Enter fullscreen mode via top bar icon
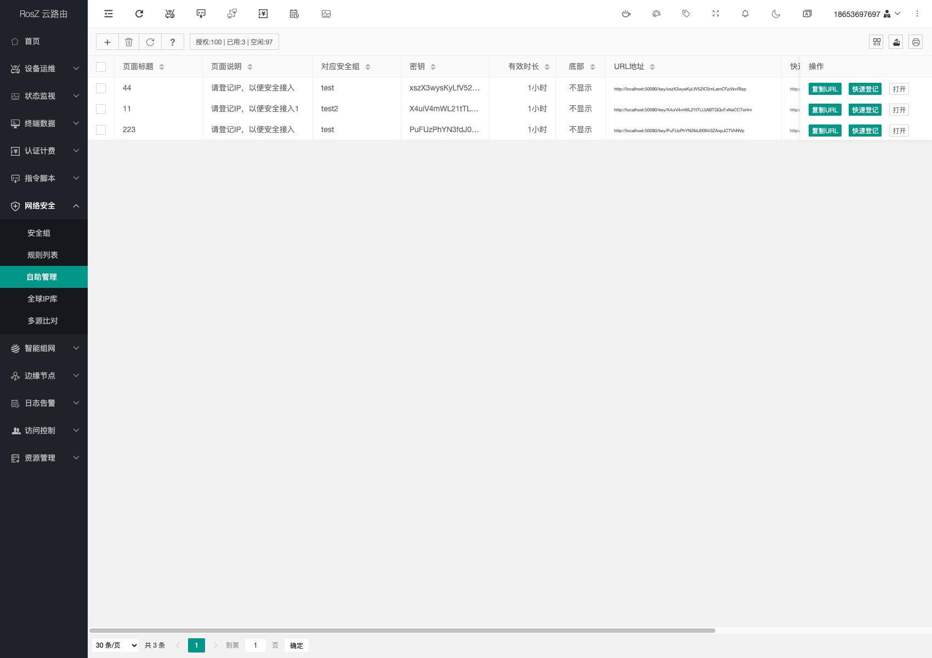Viewport: 932px width, 658px height. 715,14
